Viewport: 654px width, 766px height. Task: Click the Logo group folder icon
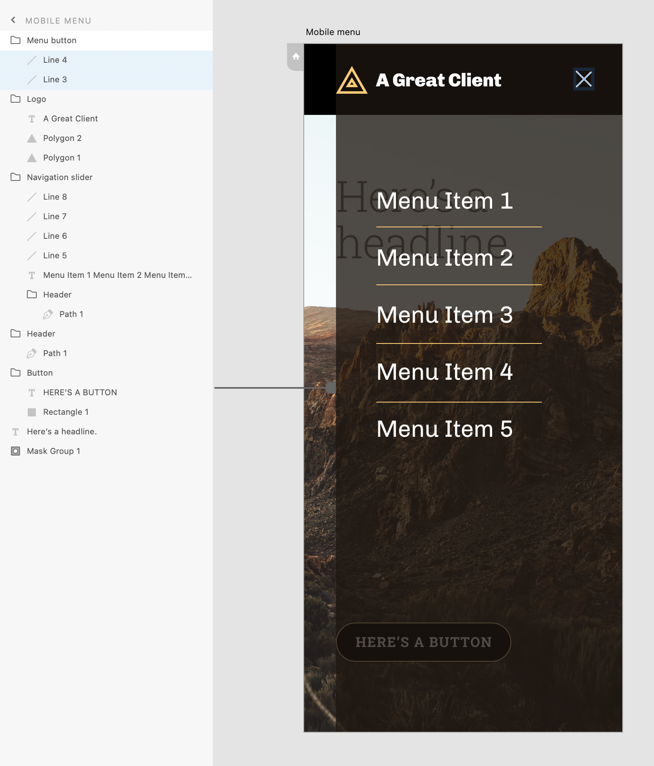point(15,99)
